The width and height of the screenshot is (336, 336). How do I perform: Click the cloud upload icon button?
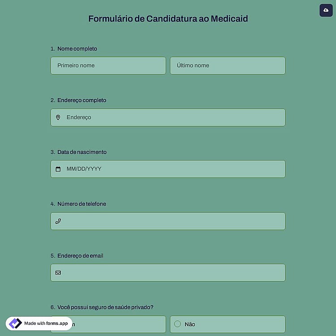326,10
